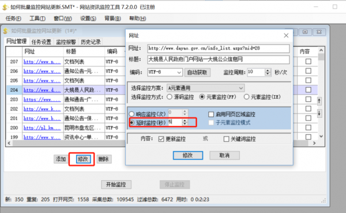The height and width of the screenshot is (213, 346).
Task: Tick the 内容 checkbox in row 207
Action: coord(309,62)
